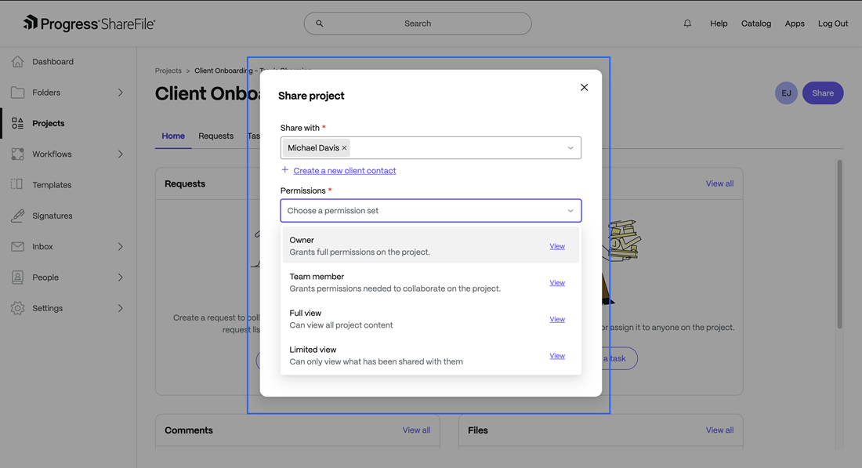The height and width of the screenshot is (468, 862).
Task: Click inside the Search field
Action: pyautogui.click(x=417, y=23)
